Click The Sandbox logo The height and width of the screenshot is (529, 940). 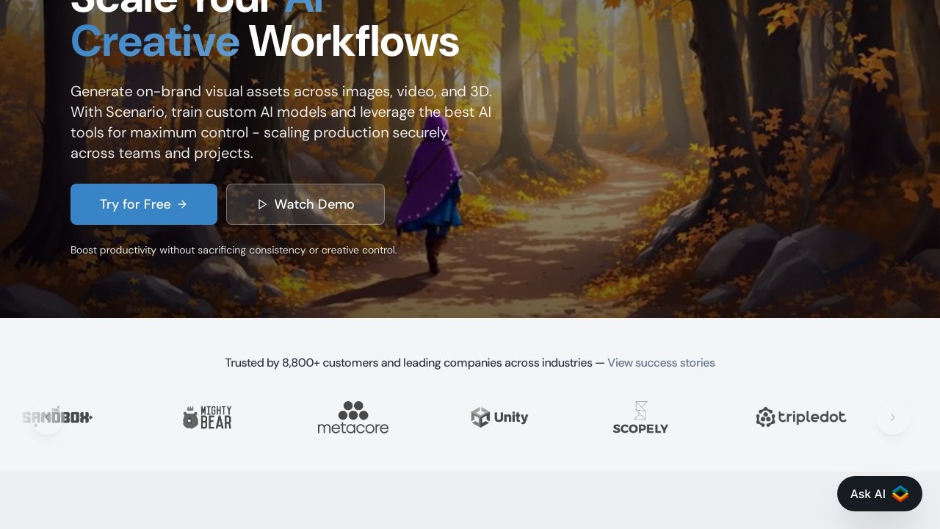click(x=57, y=417)
